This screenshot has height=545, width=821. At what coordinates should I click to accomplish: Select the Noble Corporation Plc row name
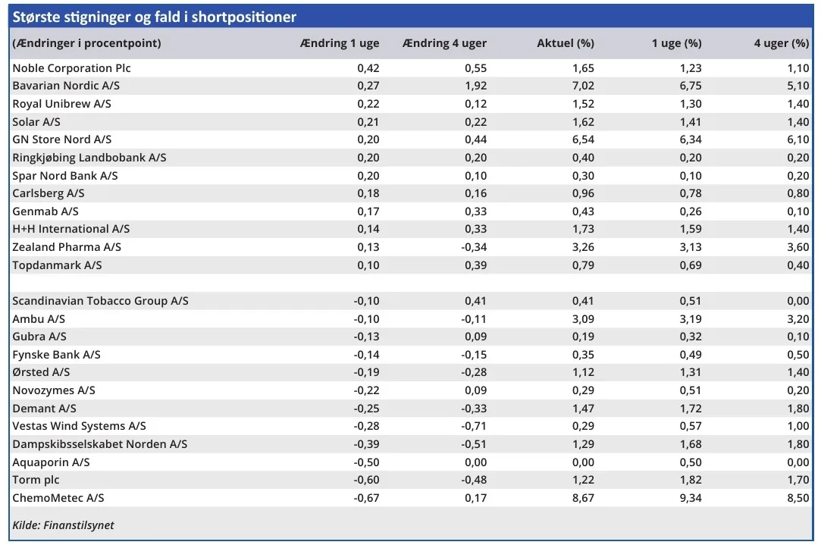tap(72, 68)
